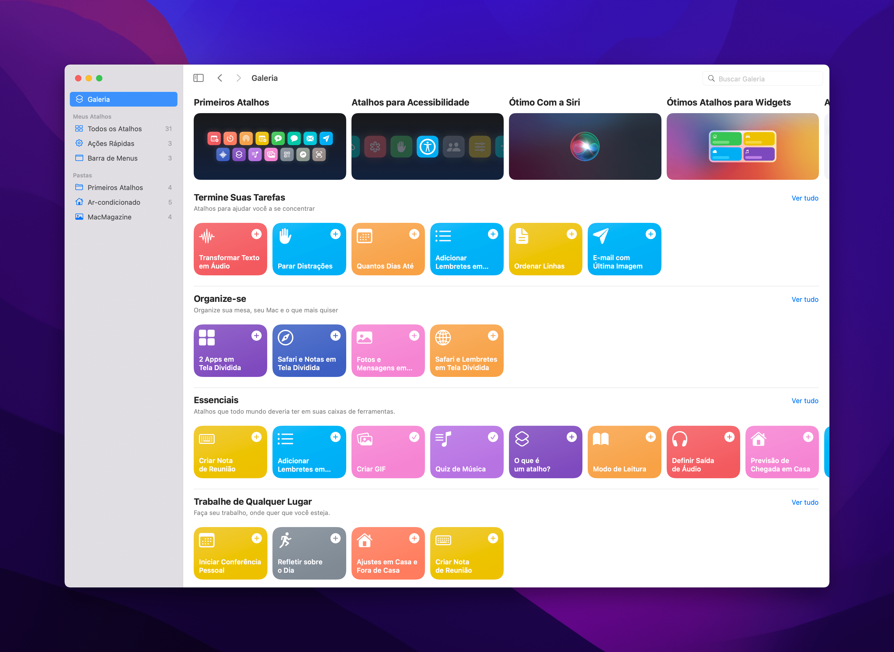Click the search magnifier icon
Viewport: 894px width, 652px height.
[x=711, y=78]
